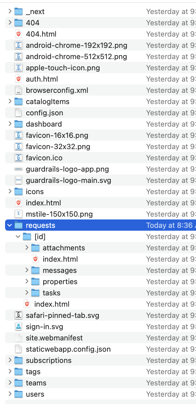Click the config.json blank file icon

[19, 113]
